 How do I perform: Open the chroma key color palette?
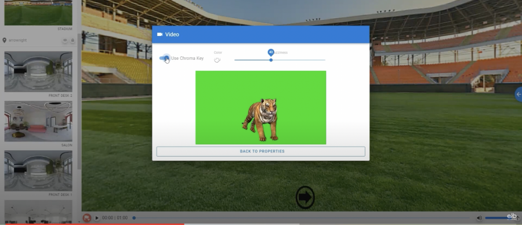217,60
